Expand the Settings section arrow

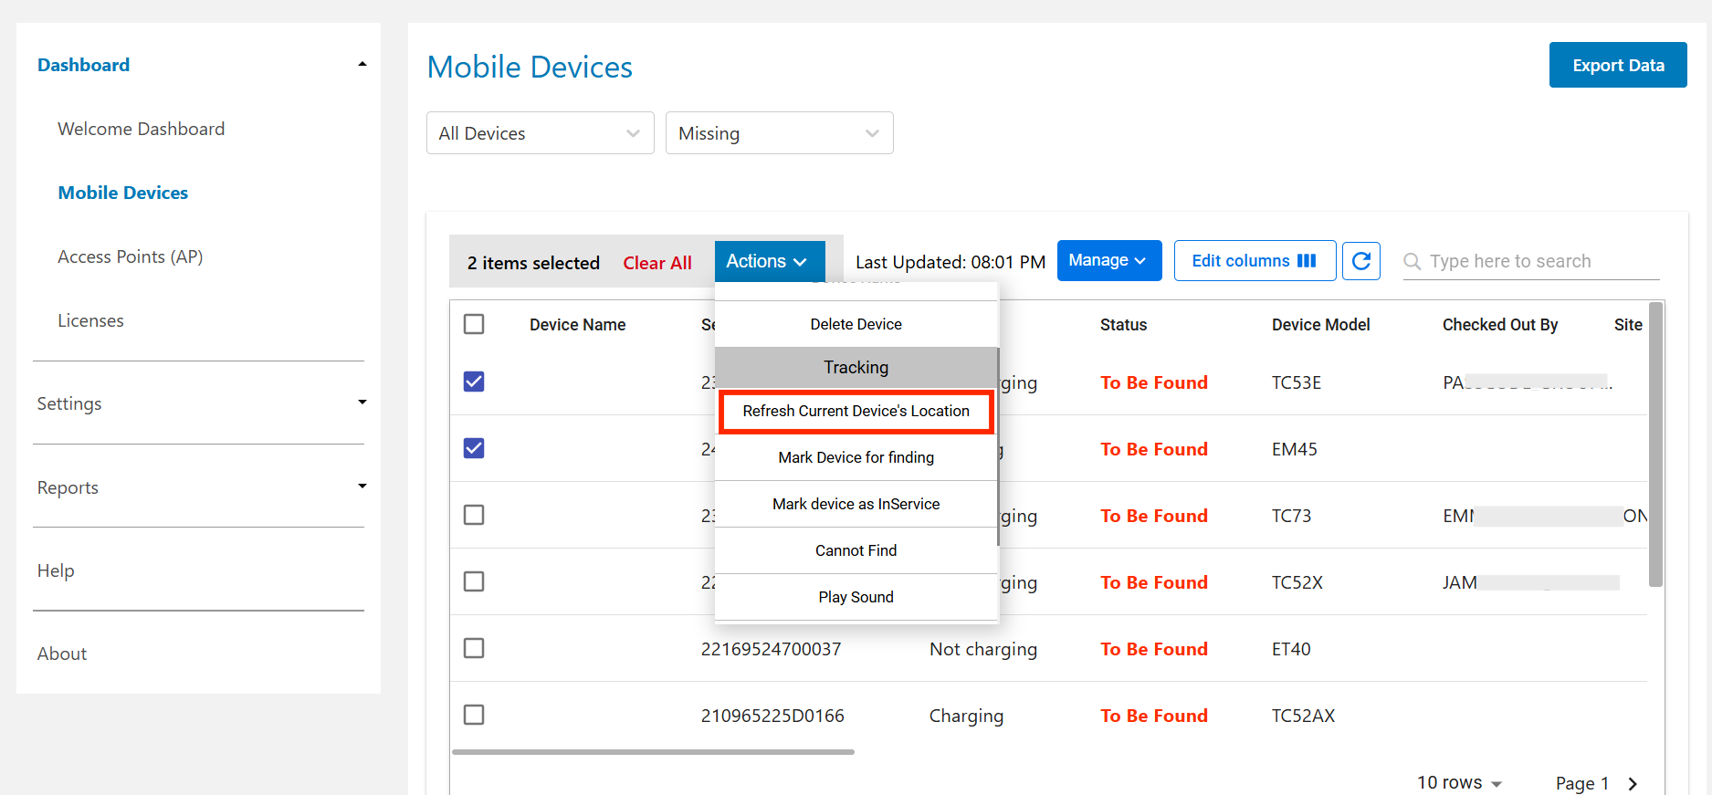(362, 403)
